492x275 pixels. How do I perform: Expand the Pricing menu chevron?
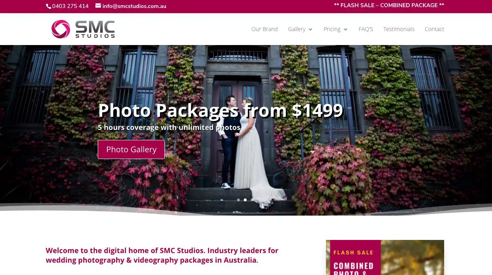(x=346, y=29)
